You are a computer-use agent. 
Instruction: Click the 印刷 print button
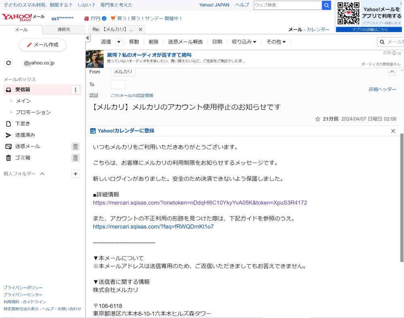point(217,42)
